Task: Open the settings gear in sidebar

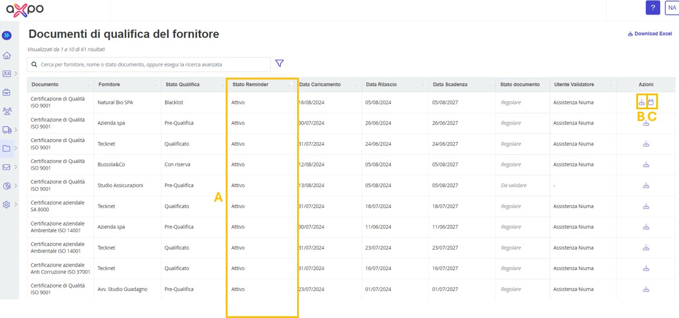Action: (x=6, y=205)
